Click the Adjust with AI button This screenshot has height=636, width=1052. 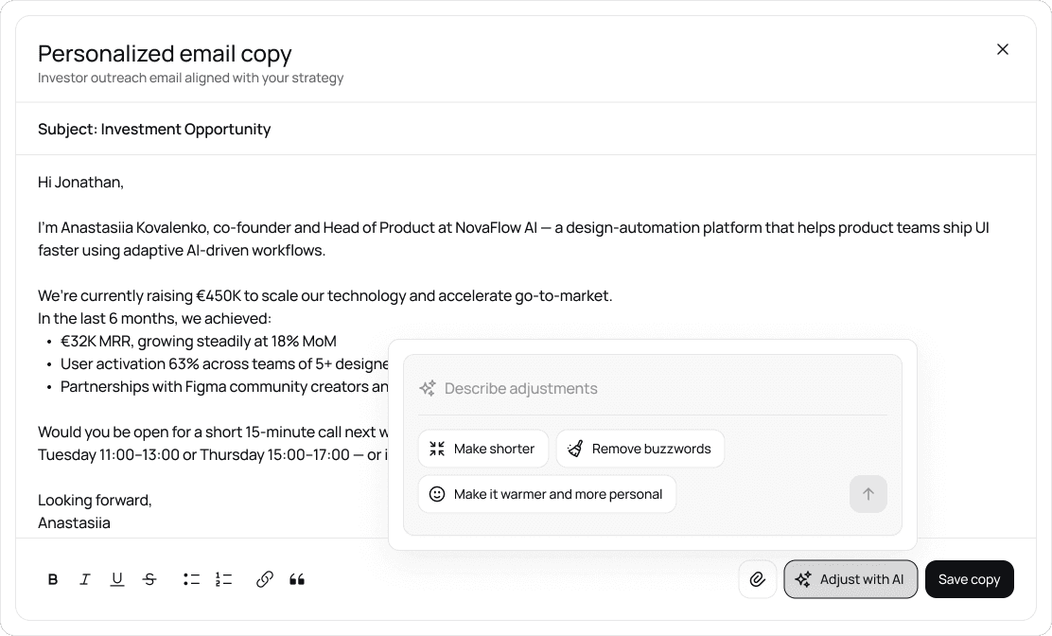(x=850, y=579)
